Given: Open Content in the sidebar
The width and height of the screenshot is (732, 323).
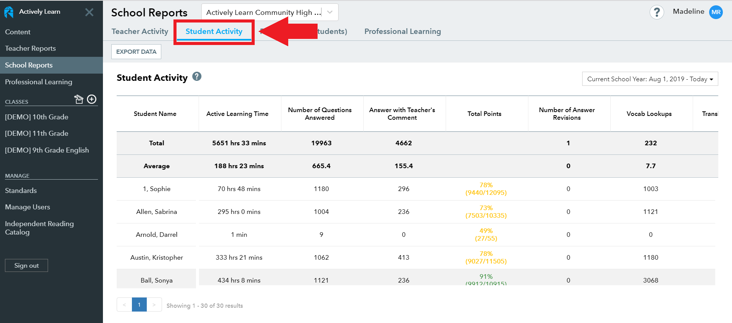Looking at the screenshot, I should coord(18,32).
